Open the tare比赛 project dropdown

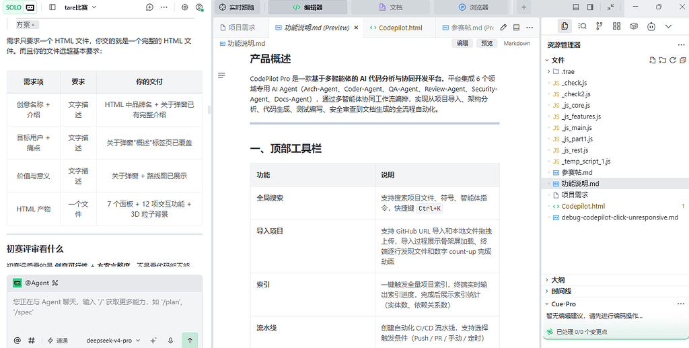click(81, 7)
